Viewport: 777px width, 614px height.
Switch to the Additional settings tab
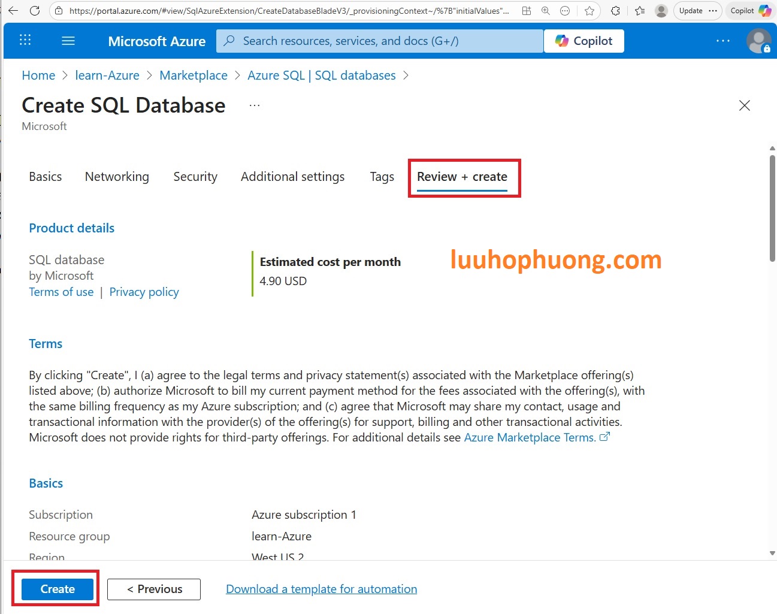(292, 177)
